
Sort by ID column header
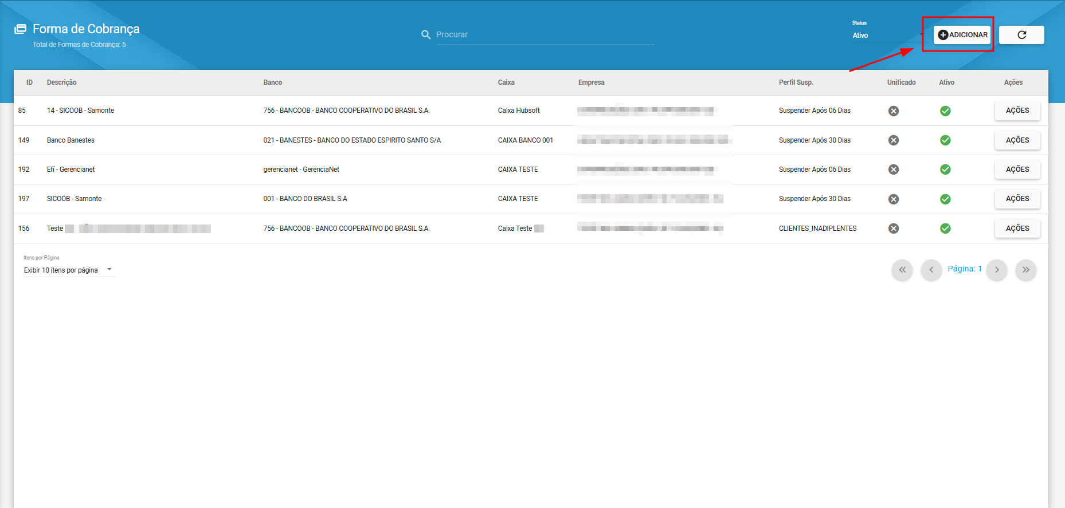point(29,82)
